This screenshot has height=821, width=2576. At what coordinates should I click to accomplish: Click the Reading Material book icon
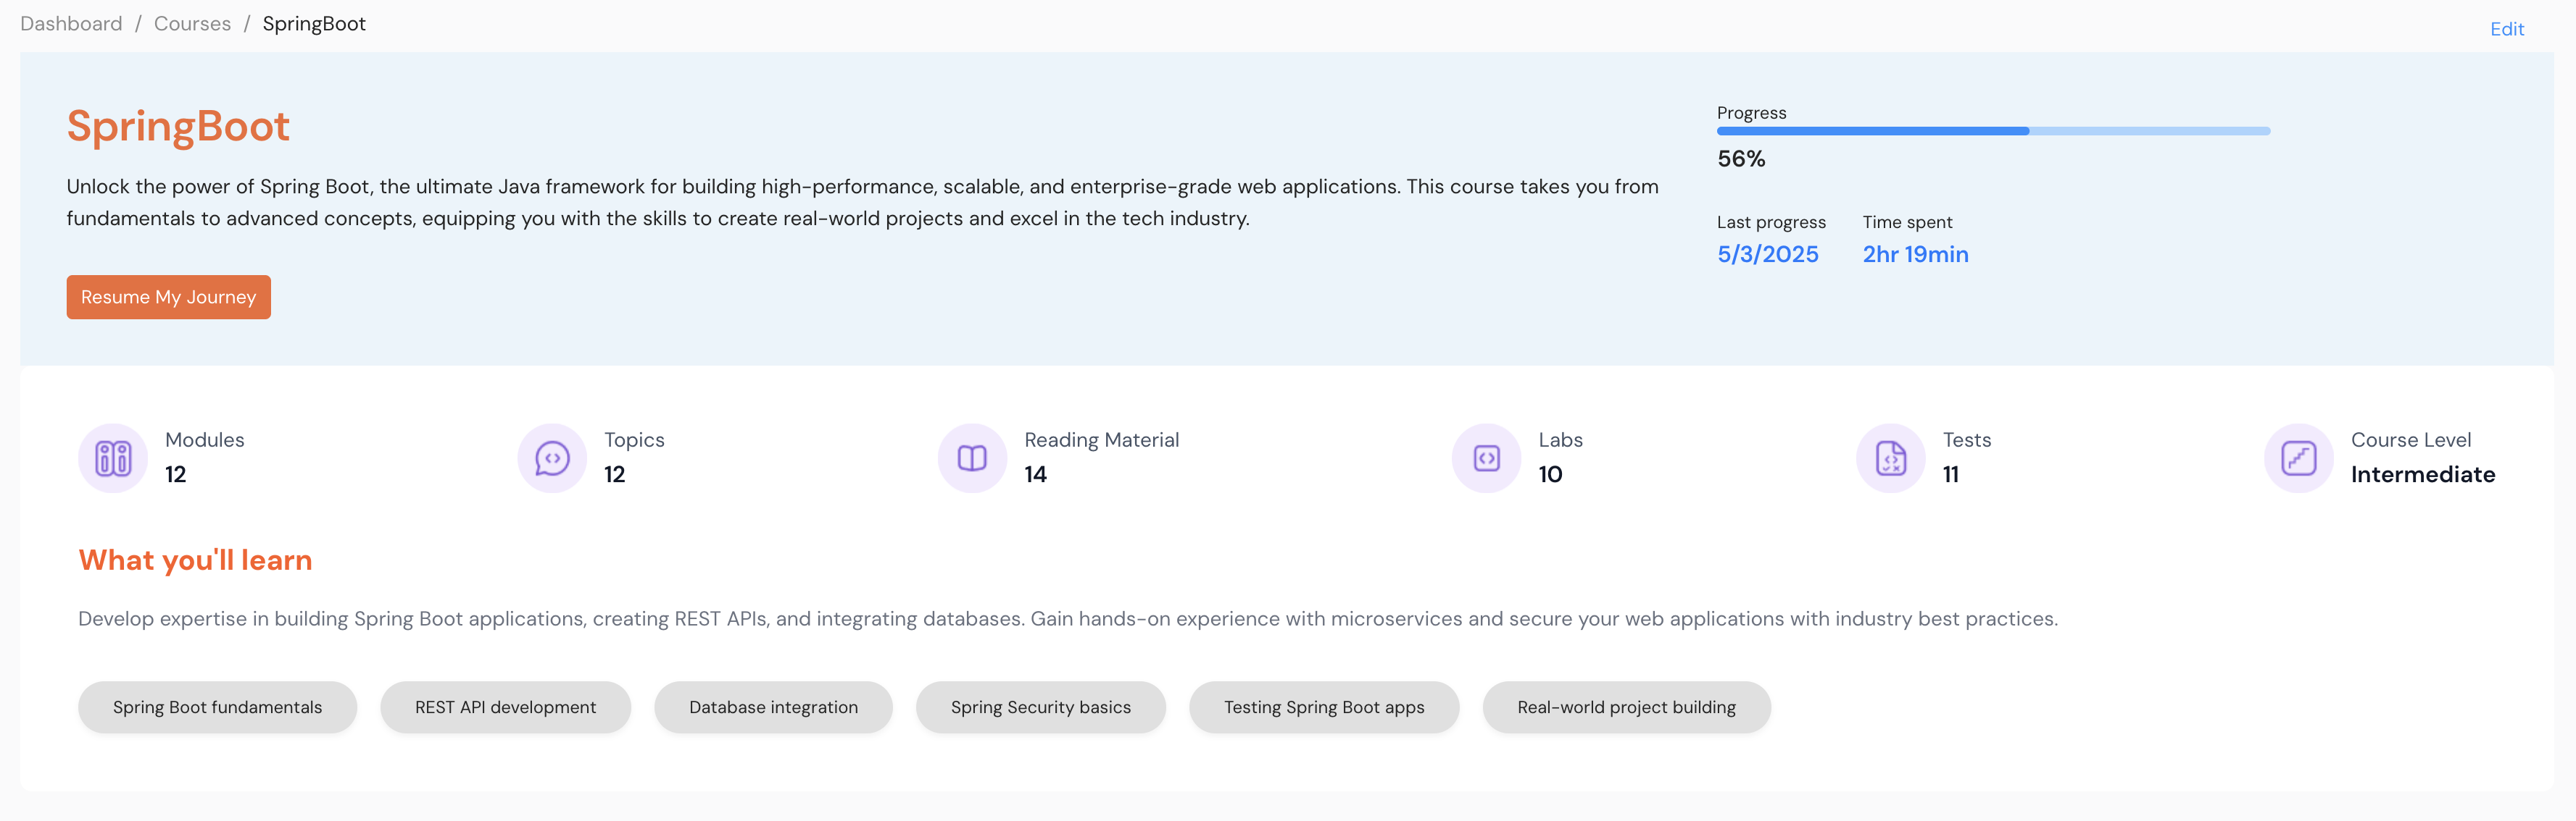click(972, 458)
